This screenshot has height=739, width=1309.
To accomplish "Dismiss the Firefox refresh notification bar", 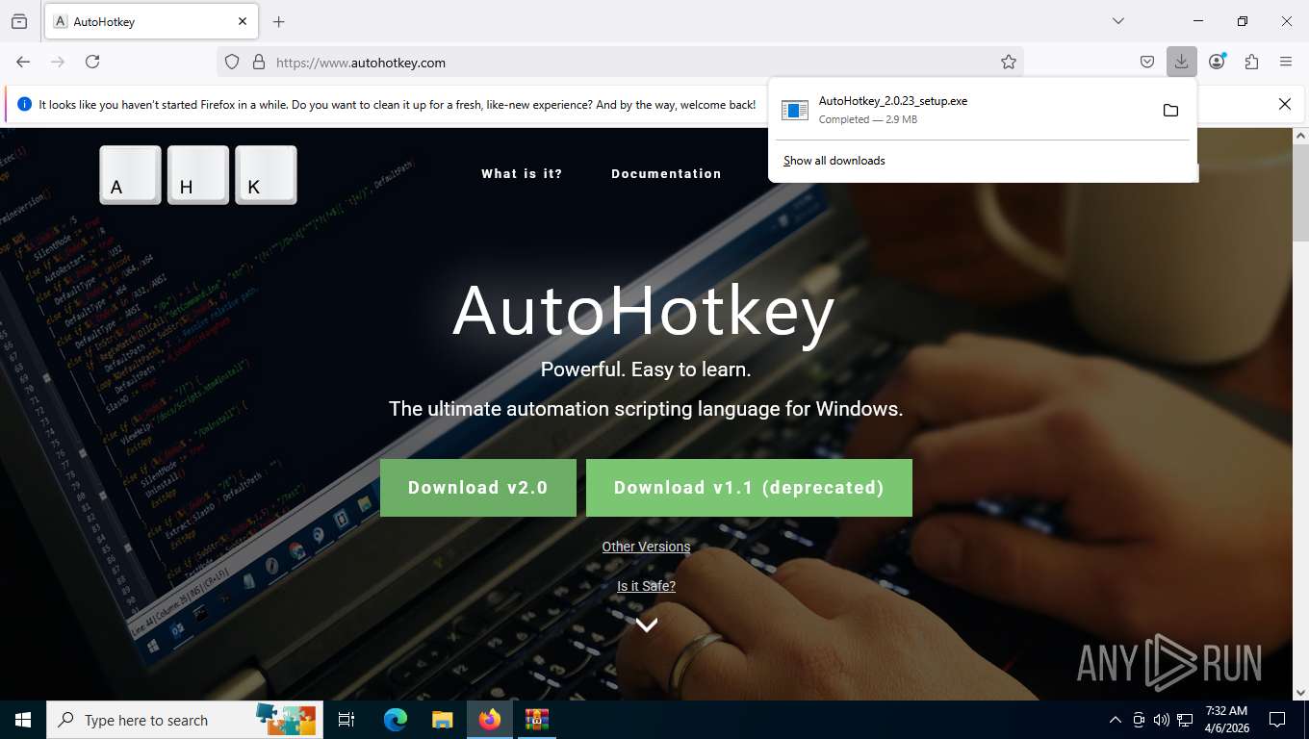I will (x=1284, y=104).
